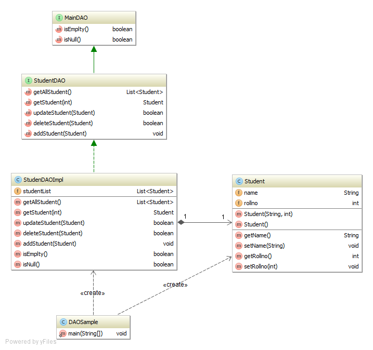373x350 pixels.
Task: Click getAllStudent() text in StudentDAO
Action: point(53,92)
